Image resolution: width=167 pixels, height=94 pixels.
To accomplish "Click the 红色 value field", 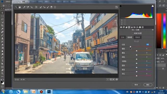I will [x=147, y=44].
